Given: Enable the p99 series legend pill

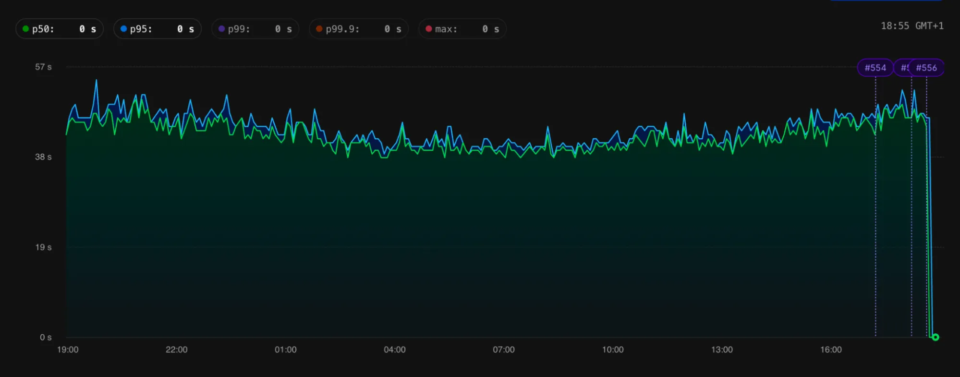Looking at the screenshot, I should [255, 29].
